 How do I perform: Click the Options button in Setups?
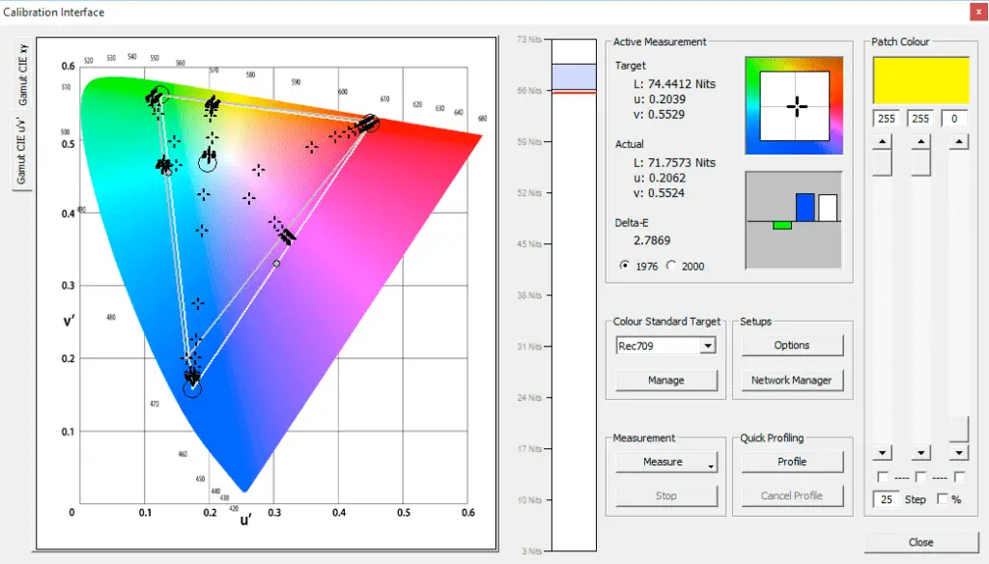click(792, 345)
